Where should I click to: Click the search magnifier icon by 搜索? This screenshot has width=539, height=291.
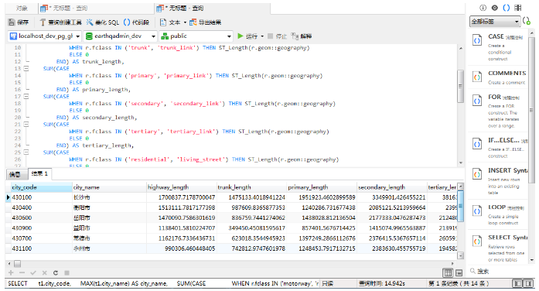pos(472,271)
